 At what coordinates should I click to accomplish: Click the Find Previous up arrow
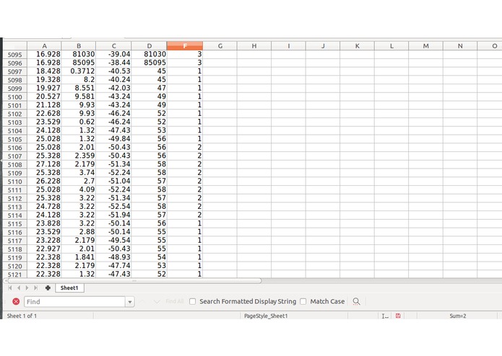point(142,301)
